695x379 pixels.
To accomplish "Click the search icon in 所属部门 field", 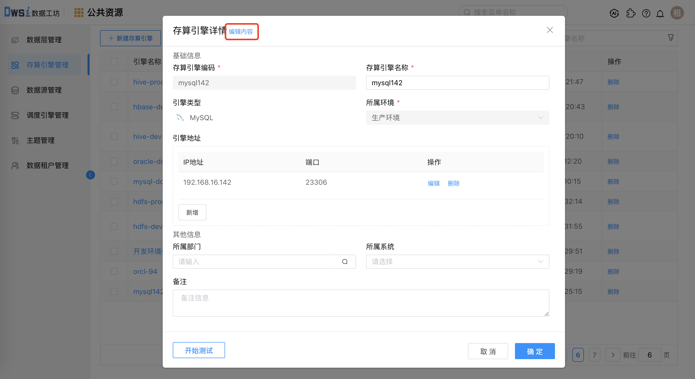I will [345, 261].
